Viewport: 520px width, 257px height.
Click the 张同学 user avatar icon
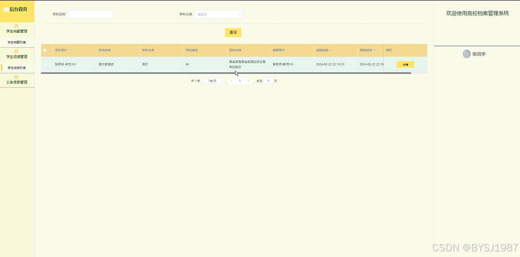[x=466, y=54]
